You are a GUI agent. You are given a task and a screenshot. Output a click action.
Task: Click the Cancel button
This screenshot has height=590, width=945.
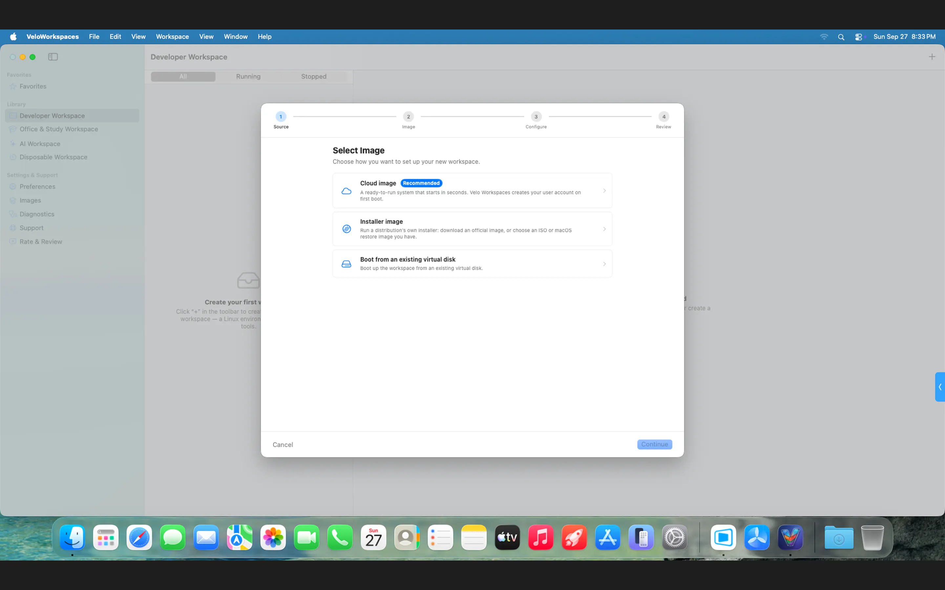pos(283,444)
